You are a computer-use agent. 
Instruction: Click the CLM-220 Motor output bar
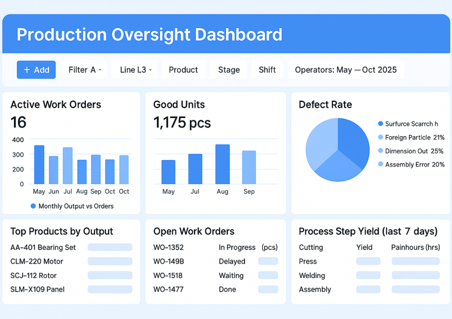[110, 262]
